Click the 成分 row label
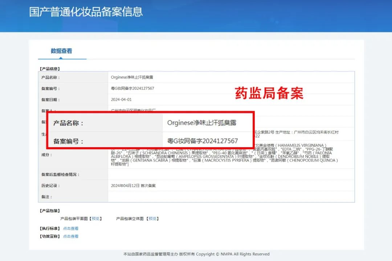The width and height of the screenshot is (392, 261). pyautogui.click(x=47, y=154)
